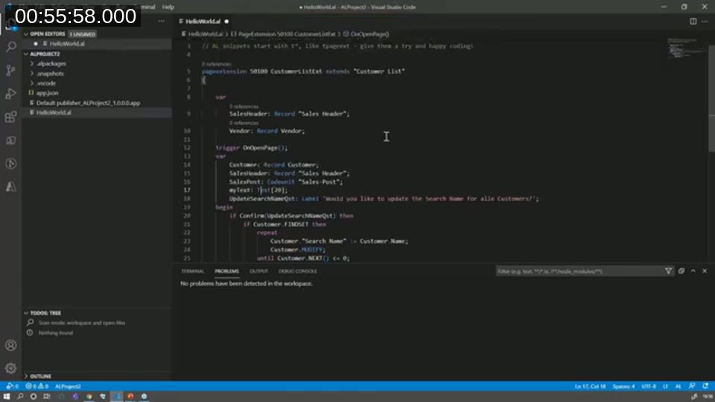Click the HelloWorld.al editor tab
Viewport: 715px width, 402px height.
click(203, 21)
